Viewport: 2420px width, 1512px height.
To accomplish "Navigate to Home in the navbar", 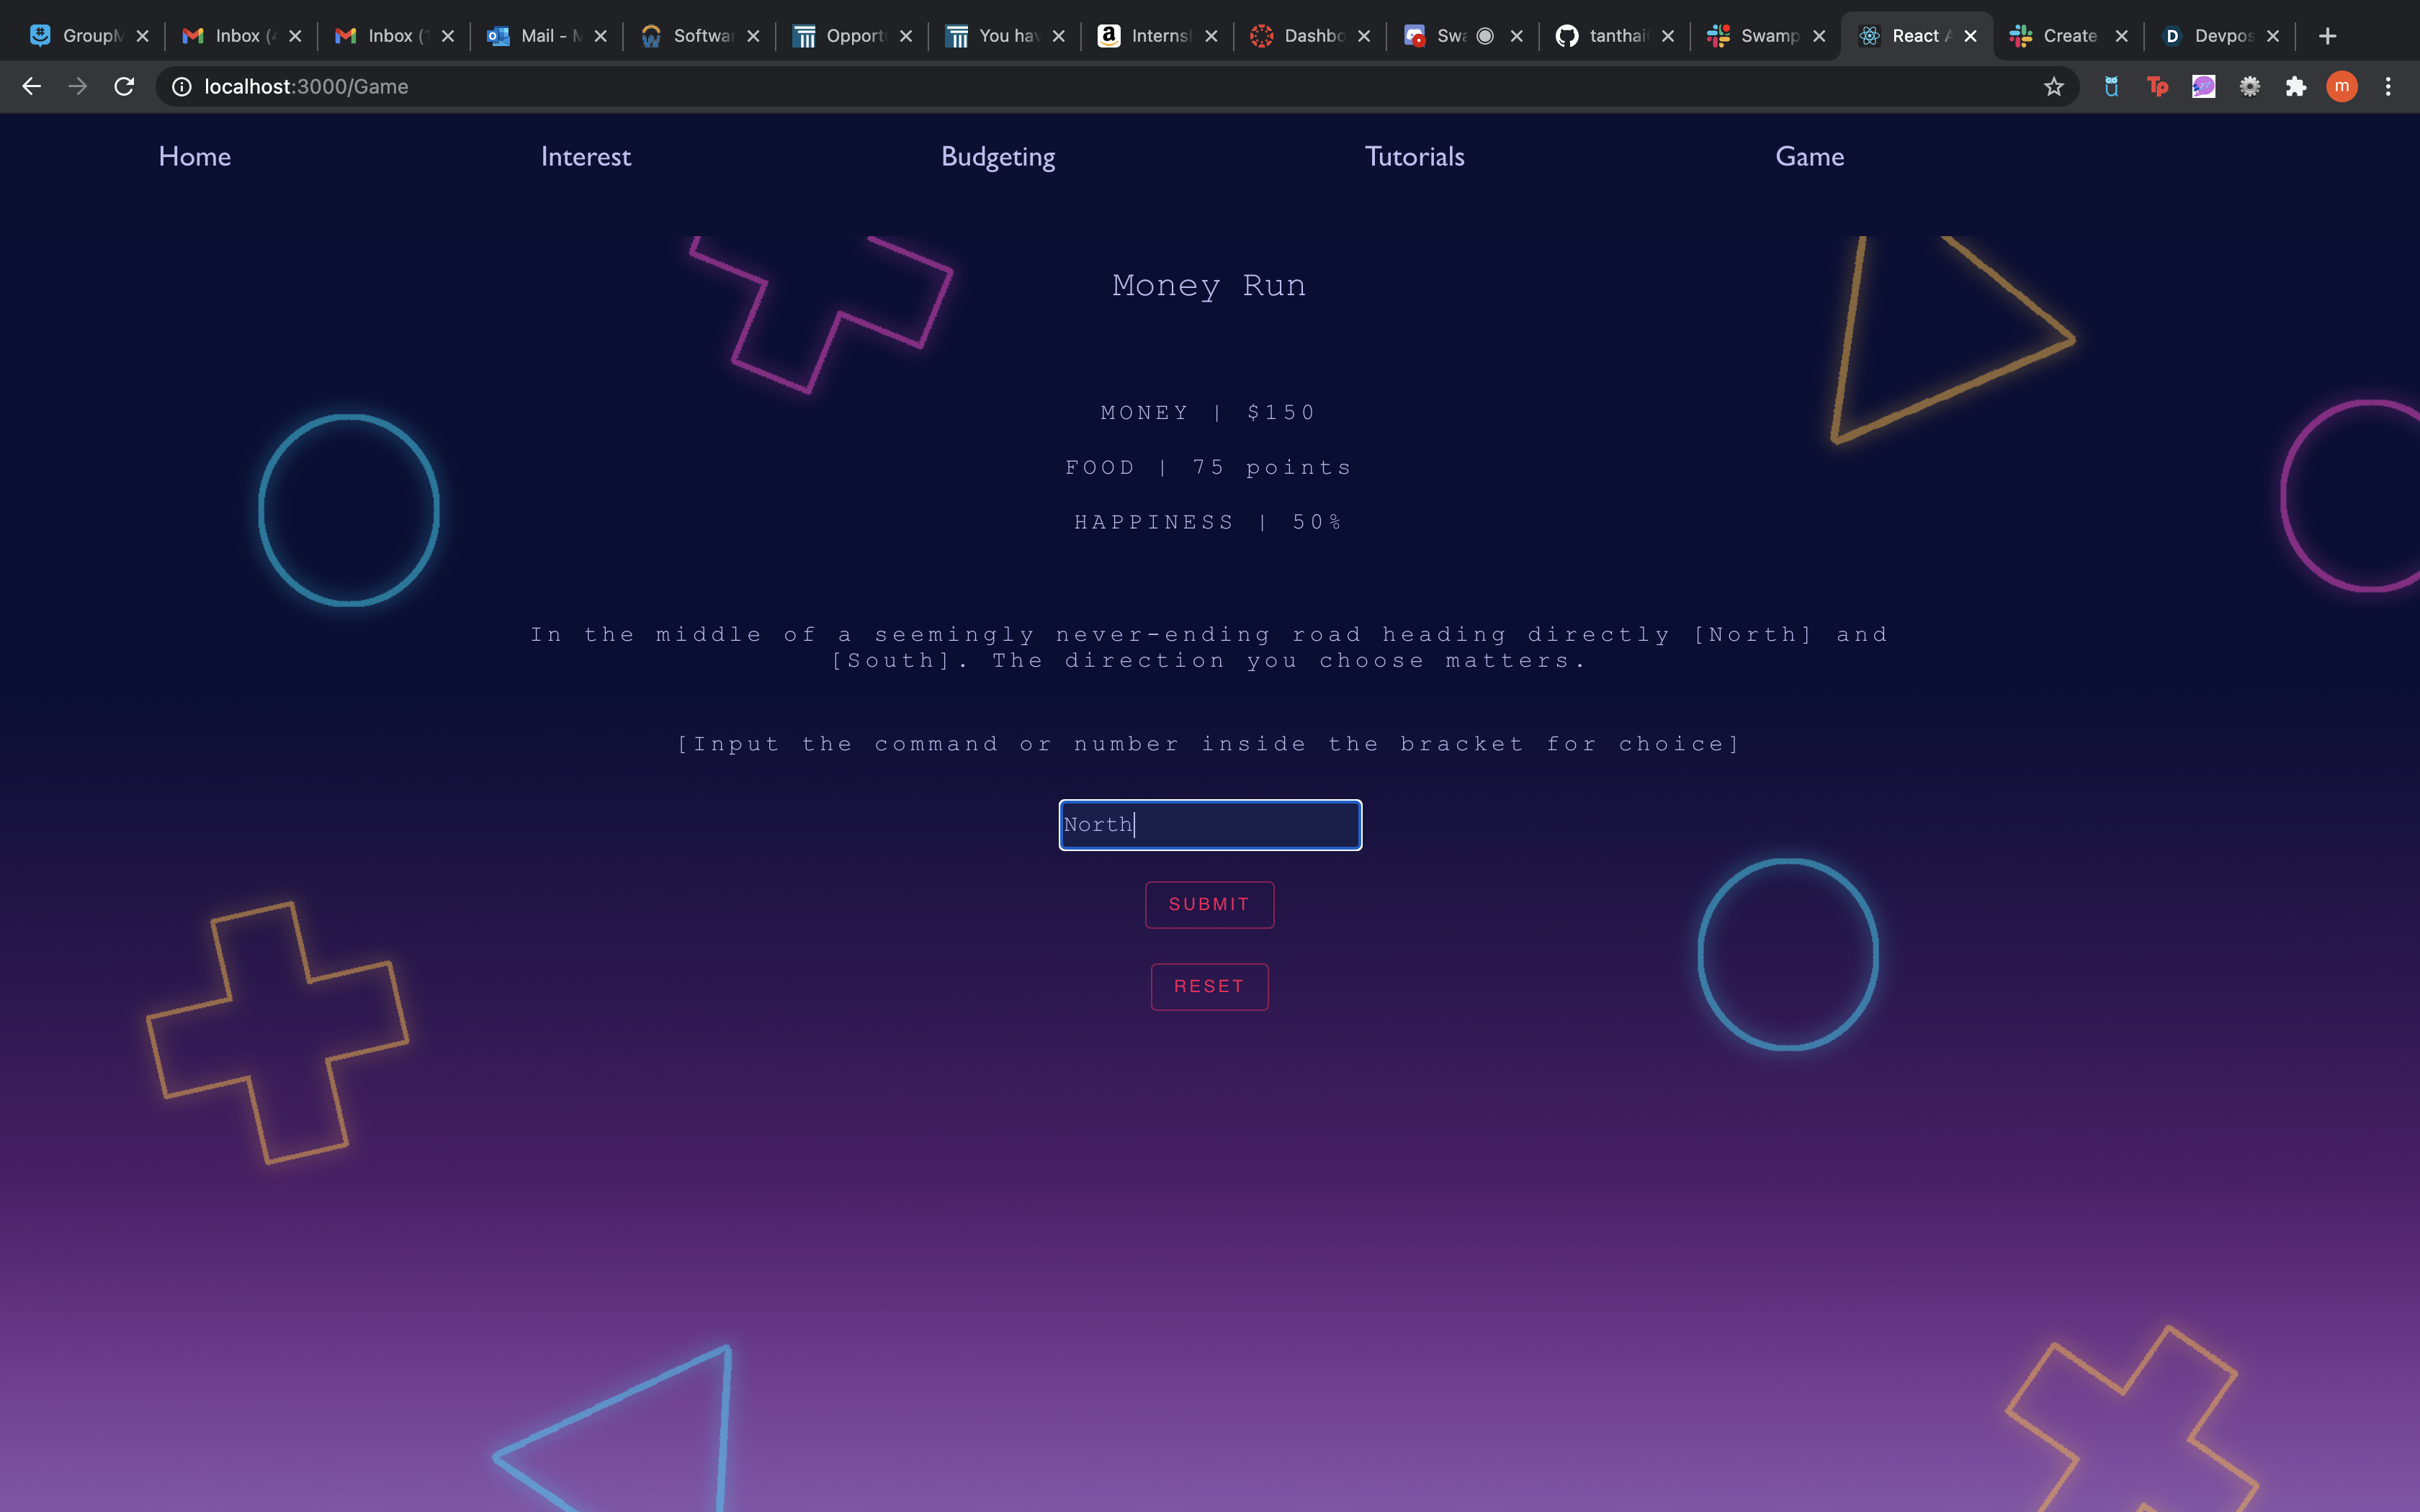I will tap(194, 157).
